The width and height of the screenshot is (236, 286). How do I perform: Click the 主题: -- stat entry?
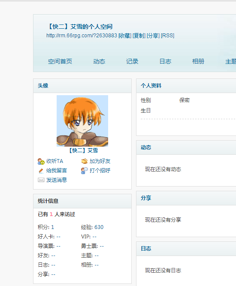tap(90, 256)
